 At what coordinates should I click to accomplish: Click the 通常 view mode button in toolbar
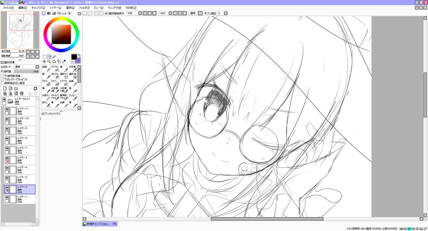coord(193,13)
